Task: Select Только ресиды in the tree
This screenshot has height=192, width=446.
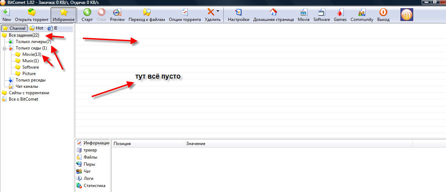Action: 31,80
